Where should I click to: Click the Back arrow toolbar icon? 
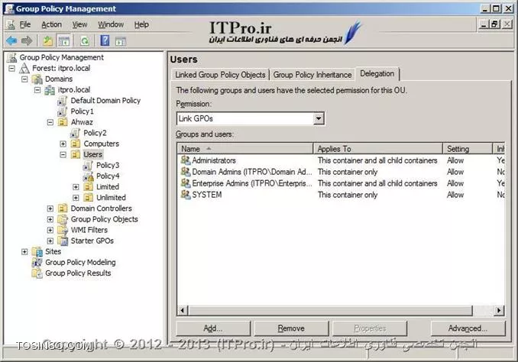tap(11, 41)
